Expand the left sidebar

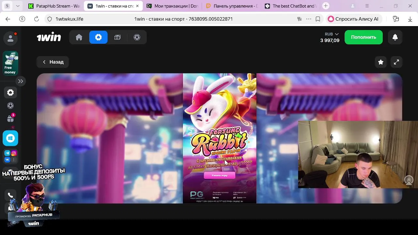pyautogui.click(x=21, y=81)
